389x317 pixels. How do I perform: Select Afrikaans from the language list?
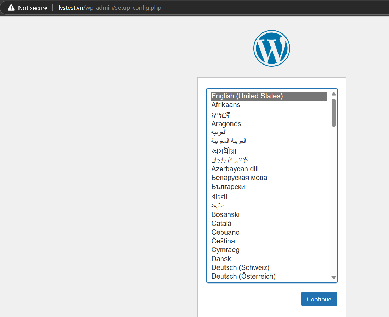coord(269,105)
